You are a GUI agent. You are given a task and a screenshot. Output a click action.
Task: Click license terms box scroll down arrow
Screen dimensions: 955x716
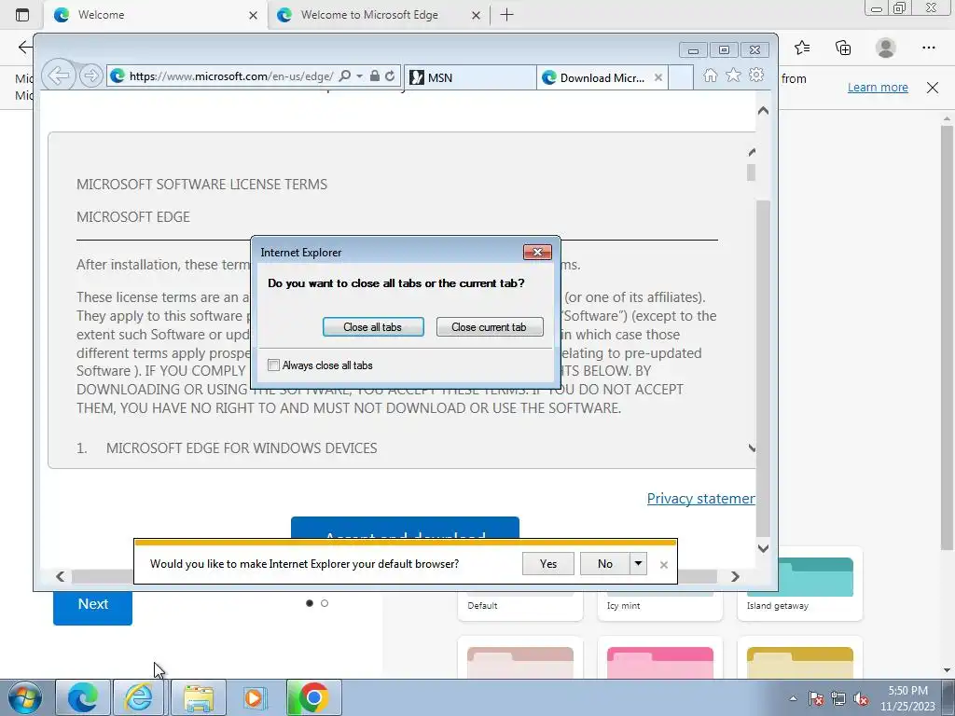(x=753, y=448)
